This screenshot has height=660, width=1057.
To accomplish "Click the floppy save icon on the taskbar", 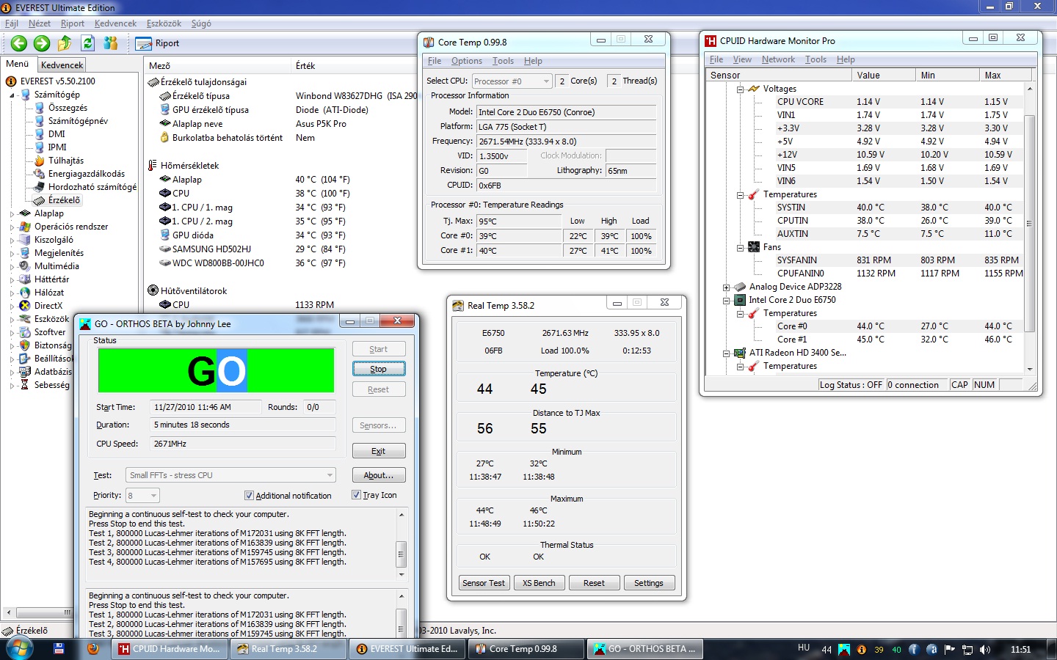I will 59,649.
